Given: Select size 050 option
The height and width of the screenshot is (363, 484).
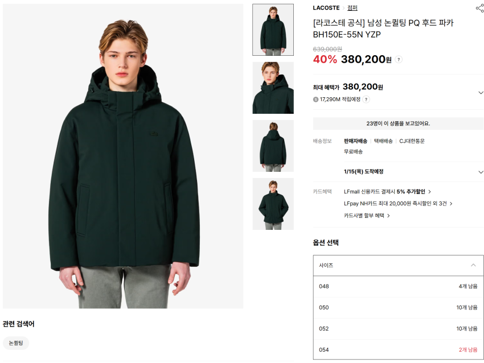Looking at the screenshot, I should 398,307.
